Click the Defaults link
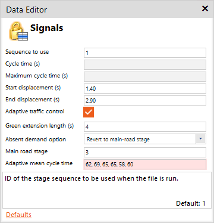 (18, 215)
